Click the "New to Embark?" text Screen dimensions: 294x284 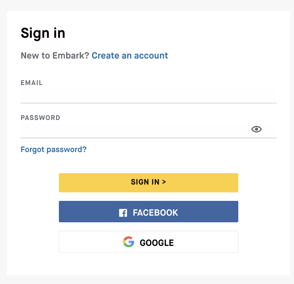point(55,56)
